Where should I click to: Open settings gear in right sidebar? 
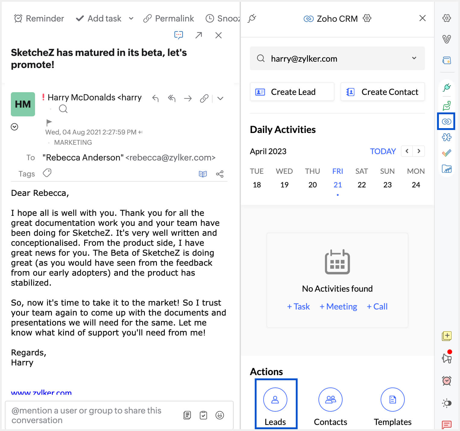point(447,18)
